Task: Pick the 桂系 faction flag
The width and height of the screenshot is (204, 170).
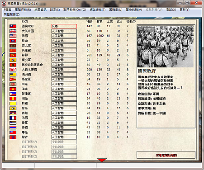Action: tap(13, 41)
